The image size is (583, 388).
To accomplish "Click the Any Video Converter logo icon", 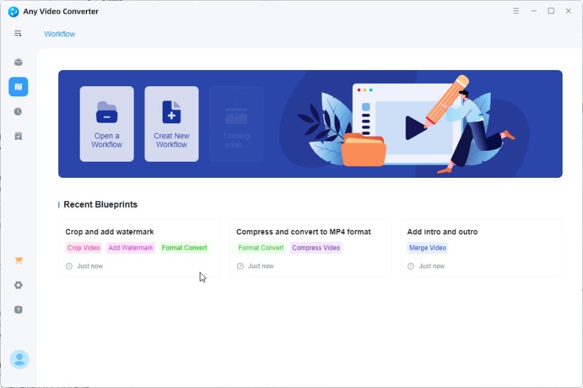I will click(13, 11).
